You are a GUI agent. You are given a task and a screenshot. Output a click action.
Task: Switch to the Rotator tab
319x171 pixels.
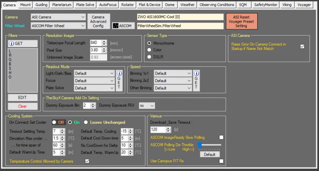coord(128,5)
